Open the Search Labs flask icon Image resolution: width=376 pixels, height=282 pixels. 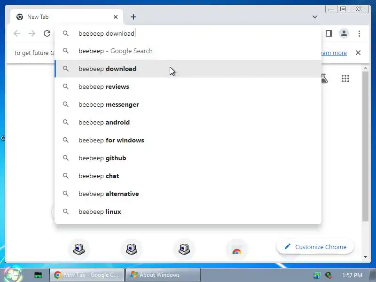pos(324,78)
